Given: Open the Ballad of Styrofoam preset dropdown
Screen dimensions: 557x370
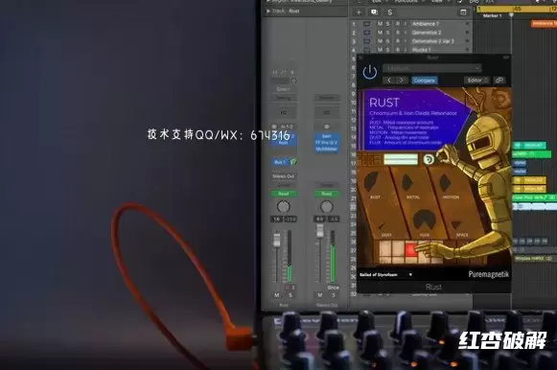Looking at the screenshot, I should pyautogui.click(x=385, y=274).
